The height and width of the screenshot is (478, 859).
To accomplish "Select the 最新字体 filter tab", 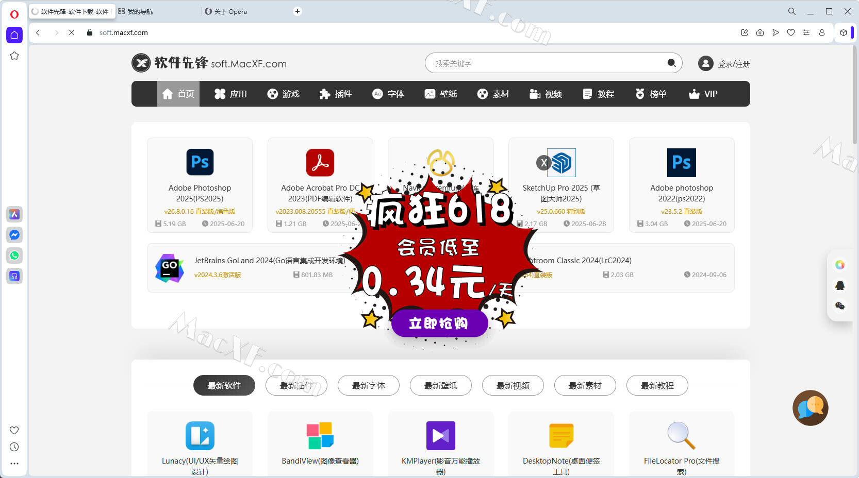I will pos(369,385).
